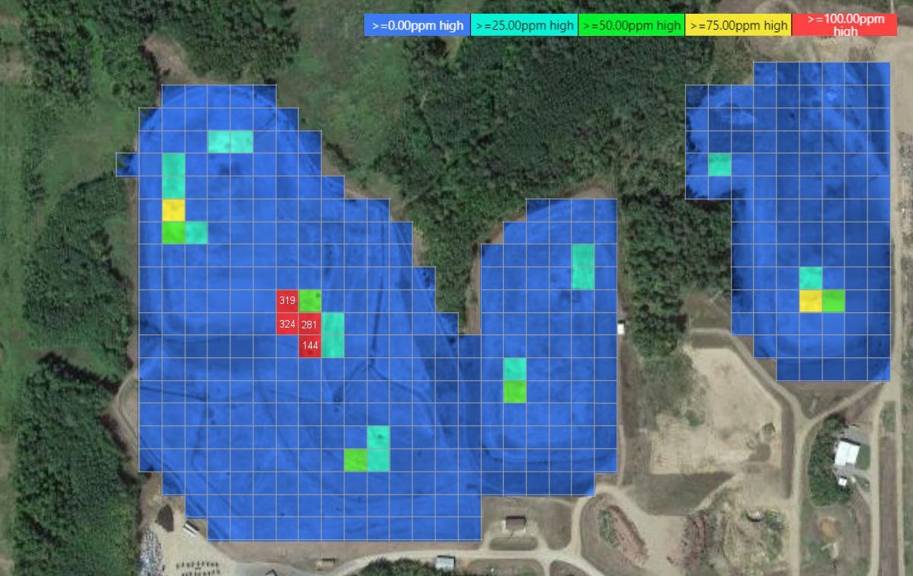Image resolution: width=913 pixels, height=576 pixels.
Task: Click the white-roofed building on the map
Action: tap(847, 454)
